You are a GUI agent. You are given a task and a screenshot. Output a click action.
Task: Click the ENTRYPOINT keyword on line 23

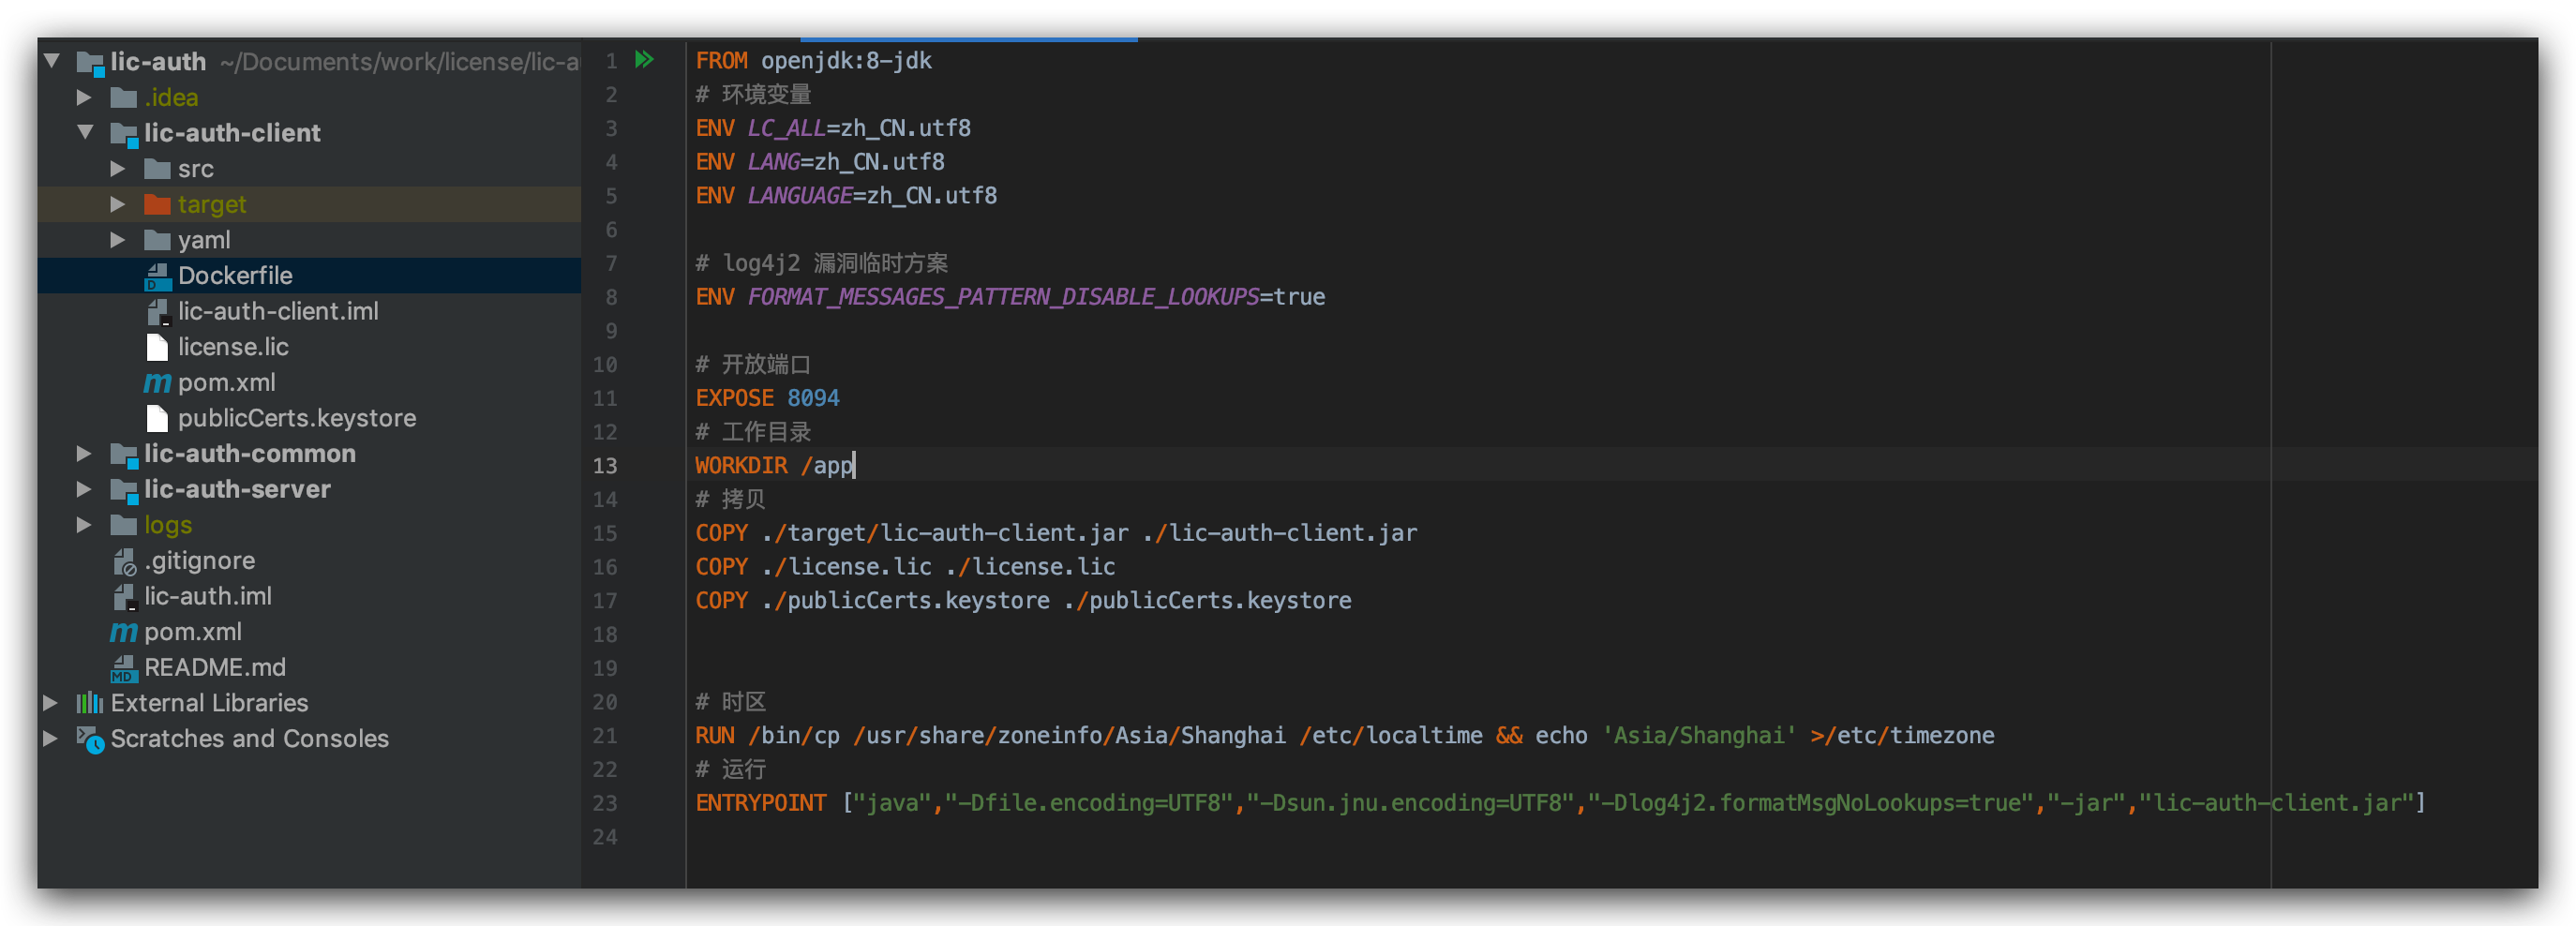coord(761,803)
